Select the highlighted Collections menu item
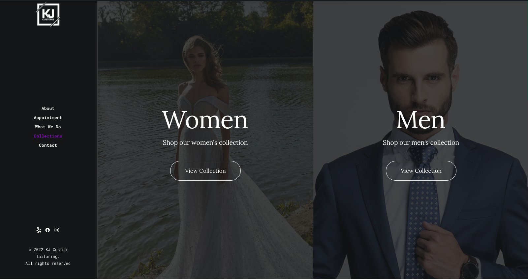Viewport: 528px width, 279px height. coord(48,136)
